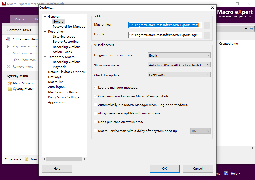Click the Log files path field
The width and height of the screenshot is (255, 180).
[165, 35]
